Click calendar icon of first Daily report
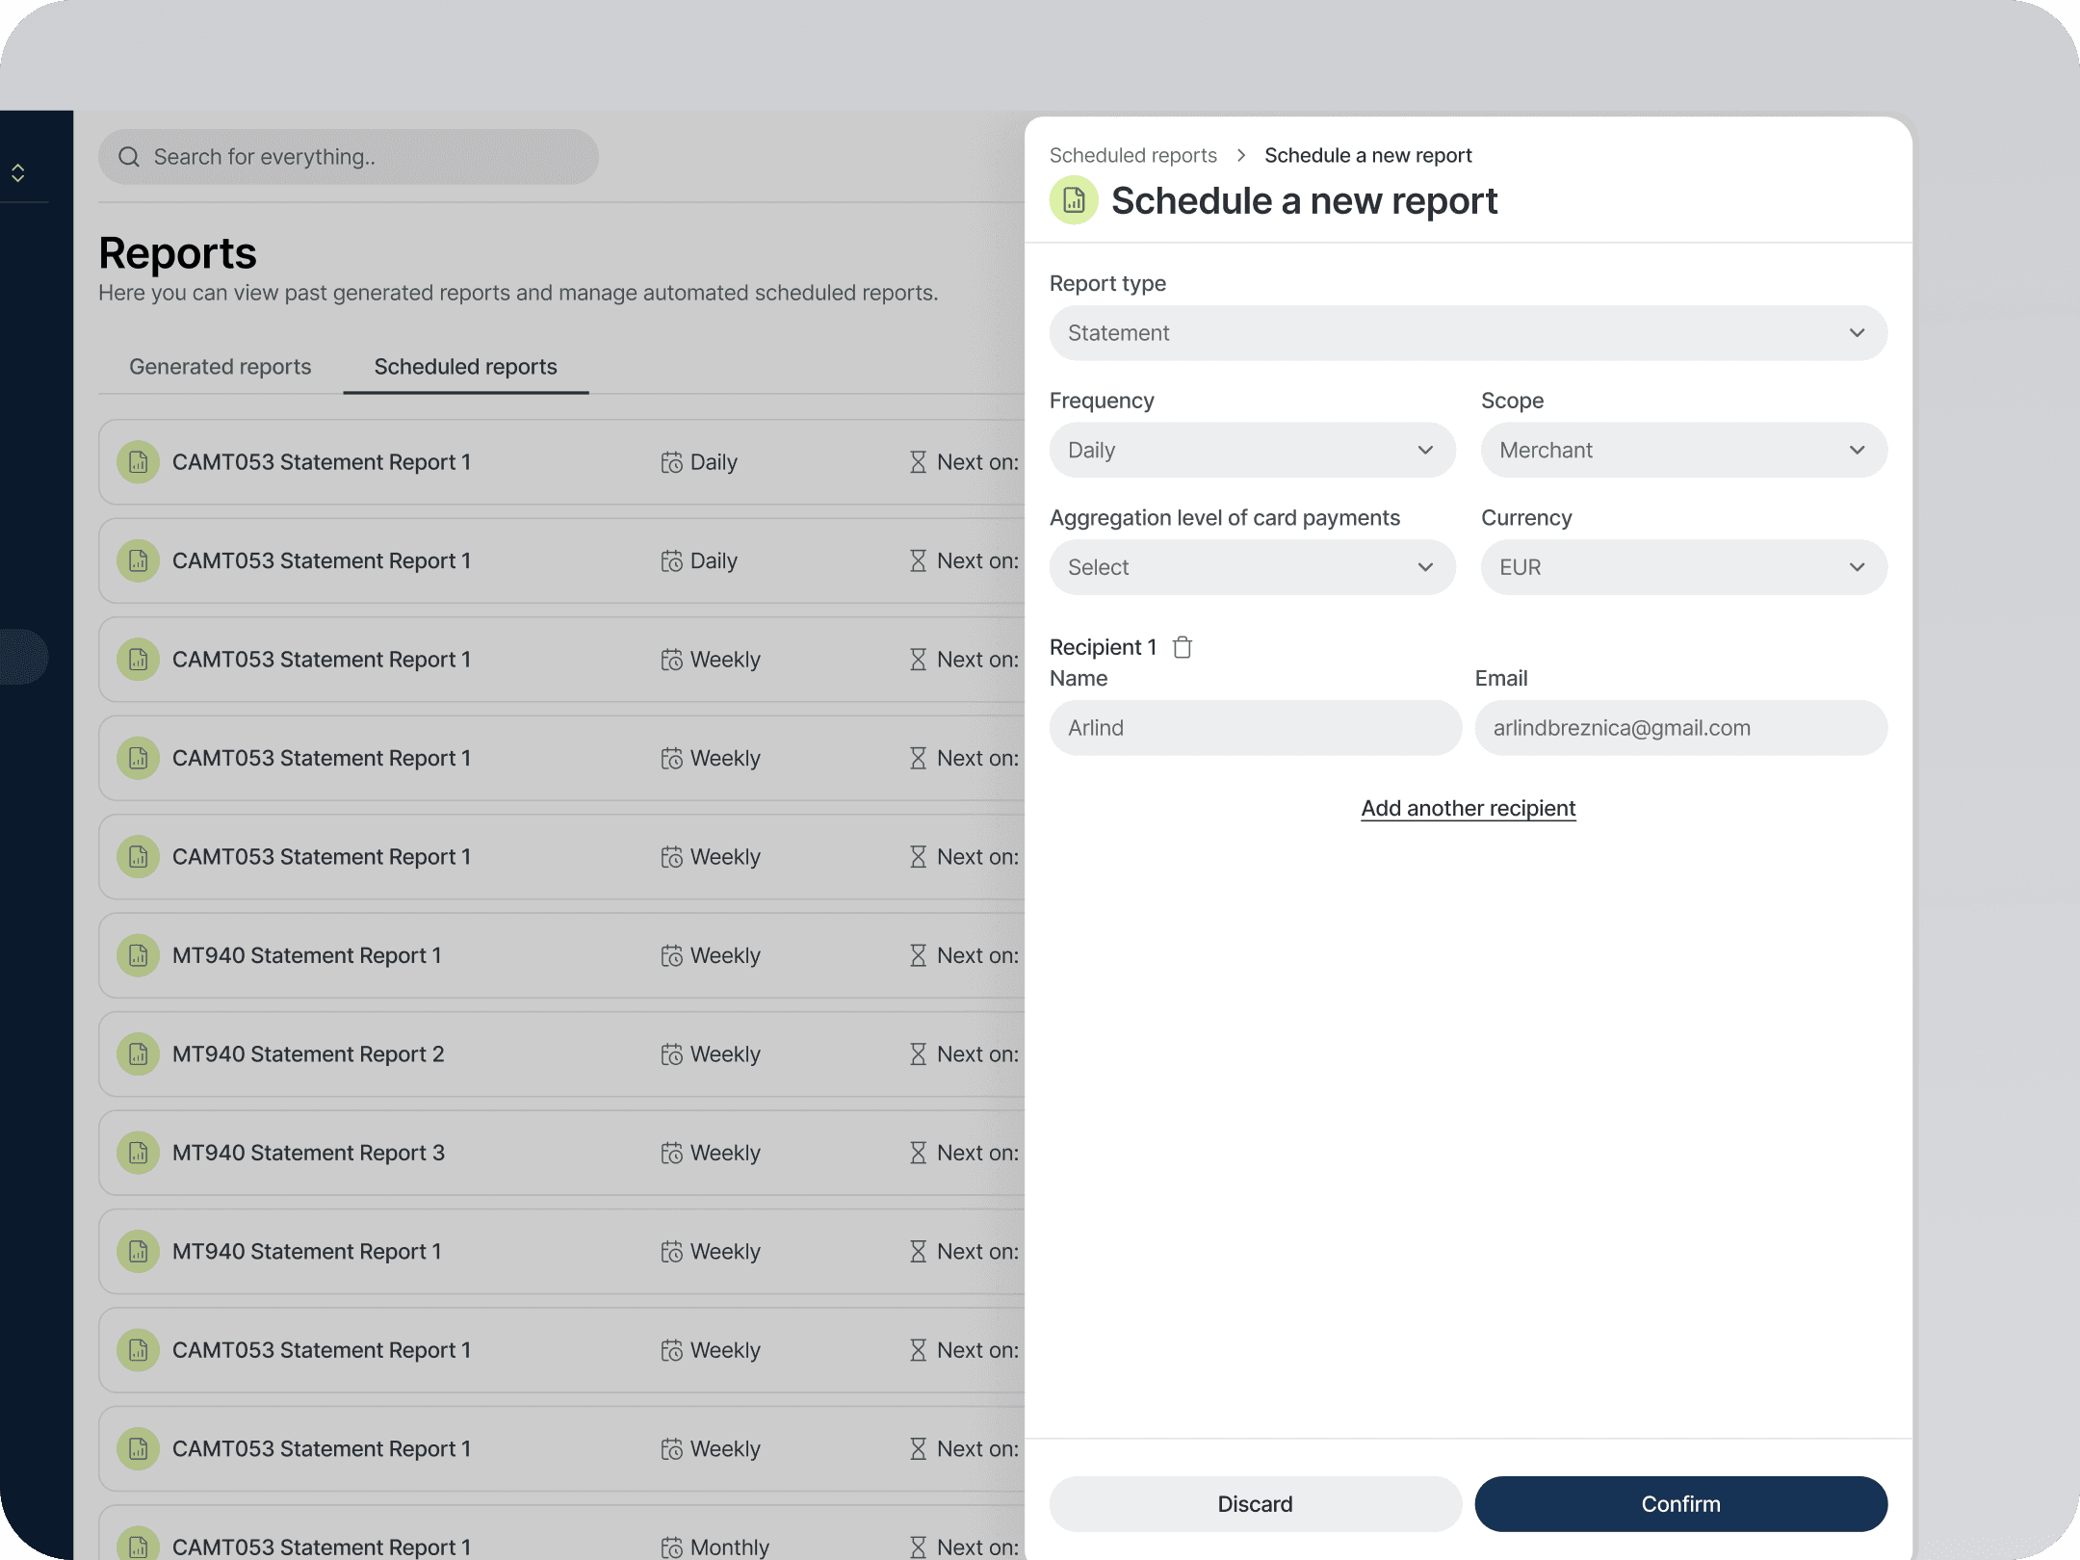 tap(671, 462)
